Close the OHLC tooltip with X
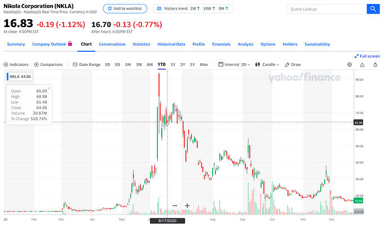 click(49, 88)
